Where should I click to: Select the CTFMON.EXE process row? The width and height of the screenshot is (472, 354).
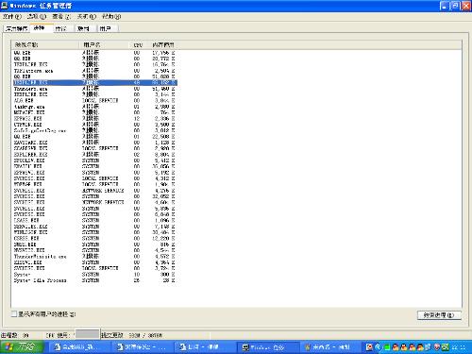[95, 125]
